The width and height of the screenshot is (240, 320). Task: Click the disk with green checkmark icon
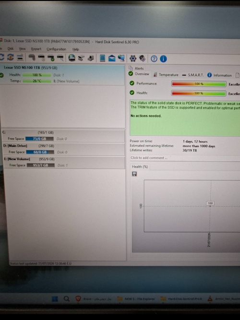[51, 58]
